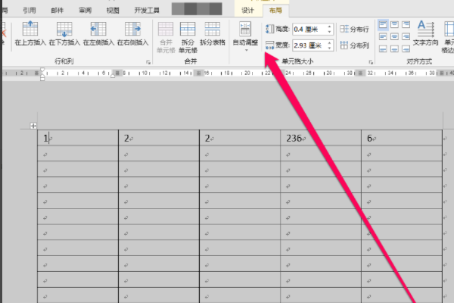
Task: Select the table move handle icon
Action: pyautogui.click(x=33, y=126)
